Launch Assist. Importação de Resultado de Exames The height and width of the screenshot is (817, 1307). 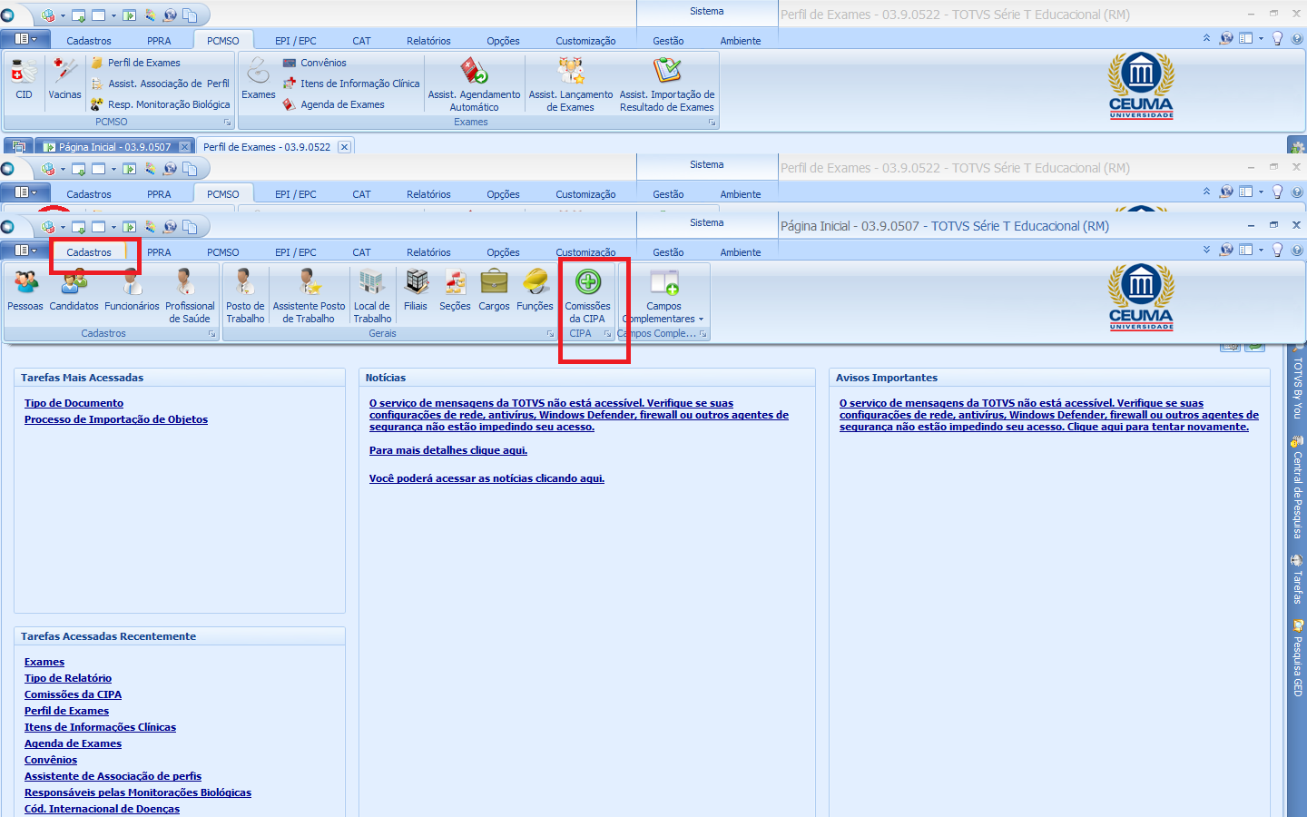pos(667,84)
